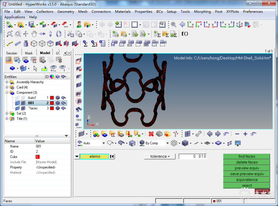The width and height of the screenshot is (278, 206).
Task: Expand the Assembly Hierarchy tree node
Action: [7, 82]
